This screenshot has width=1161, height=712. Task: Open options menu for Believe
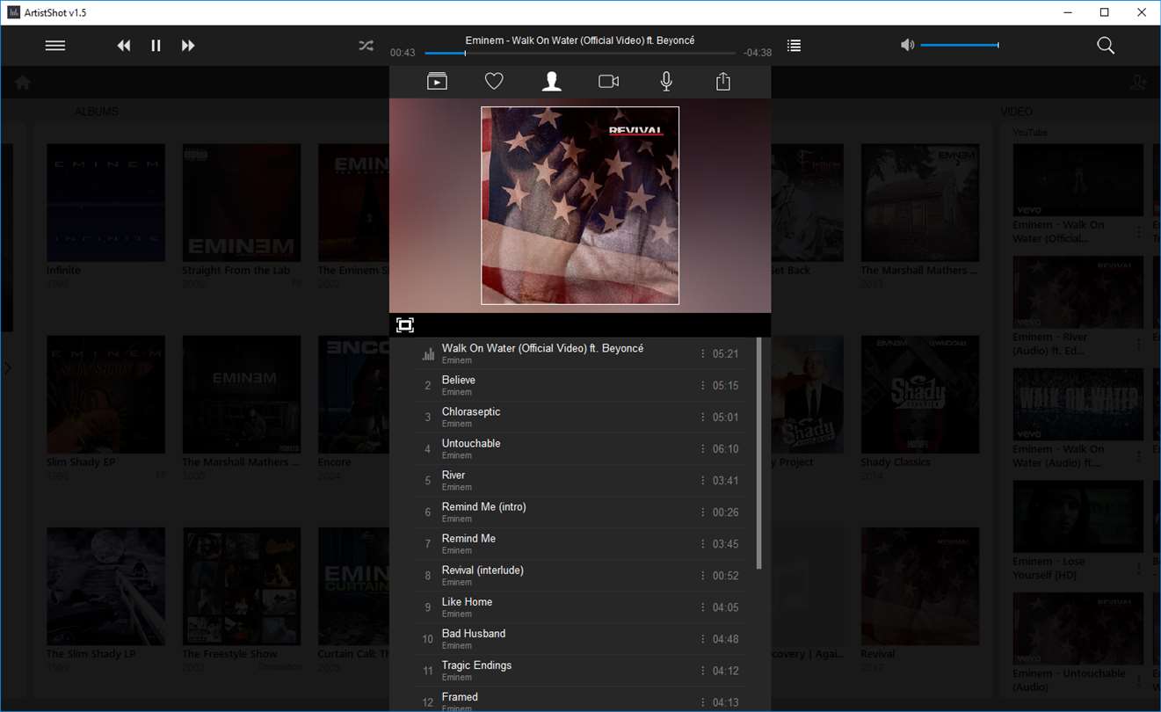(702, 386)
